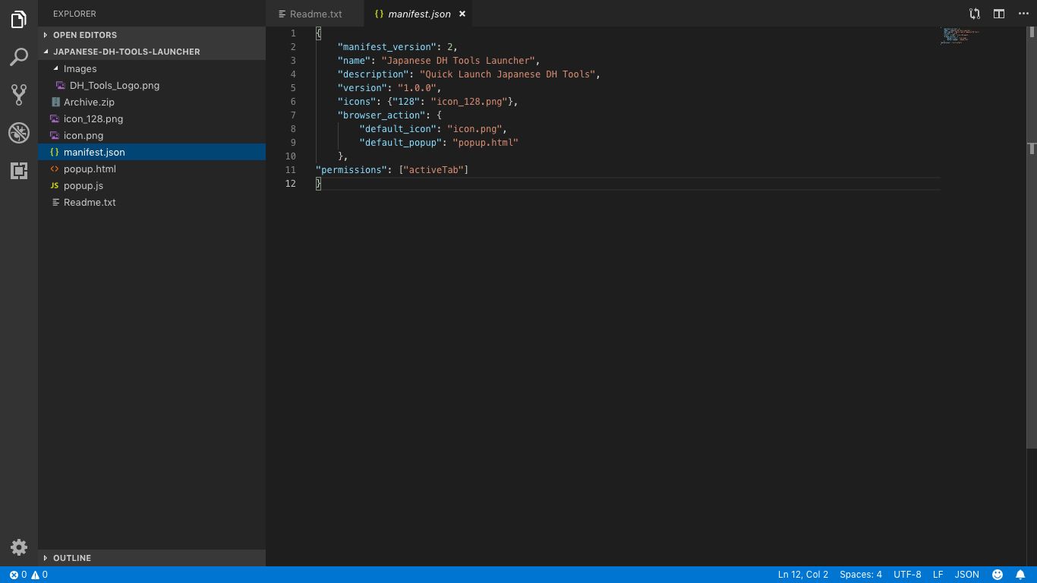This screenshot has width=1037, height=583.
Task: Change file encoding via UTF-8
Action: point(907,575)
